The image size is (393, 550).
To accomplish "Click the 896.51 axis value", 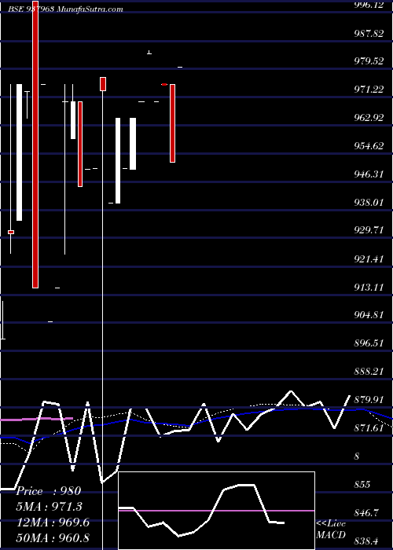I will 369,343.
